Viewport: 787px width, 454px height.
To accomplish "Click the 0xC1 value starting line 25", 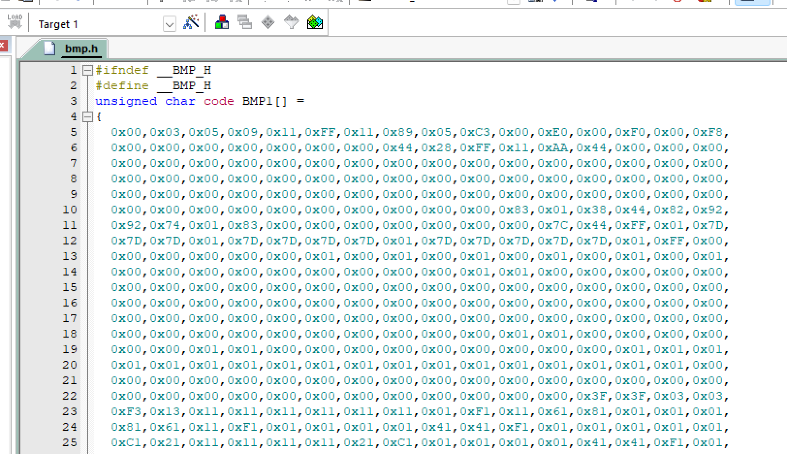I will pos(126,443).
